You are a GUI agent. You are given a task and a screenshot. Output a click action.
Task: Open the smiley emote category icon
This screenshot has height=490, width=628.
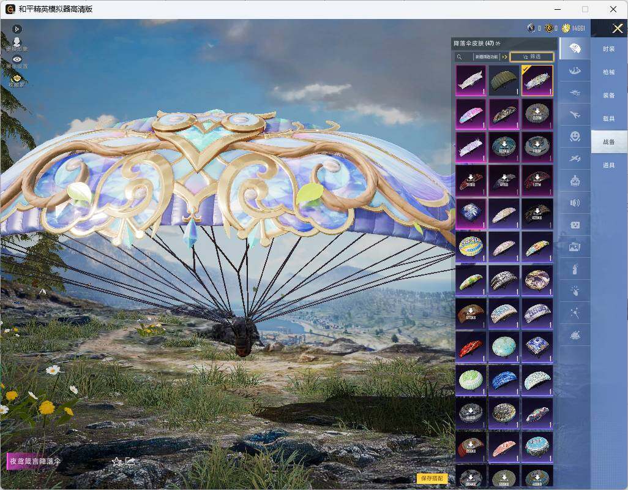point(575,137)
